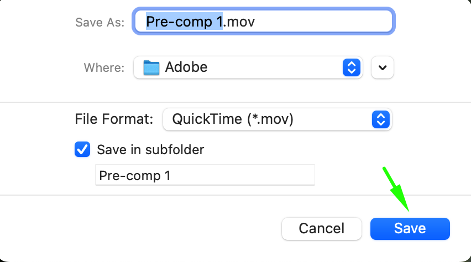
Task: Toggle the Save in subfolder checkbox
Action: pos(82,149)
